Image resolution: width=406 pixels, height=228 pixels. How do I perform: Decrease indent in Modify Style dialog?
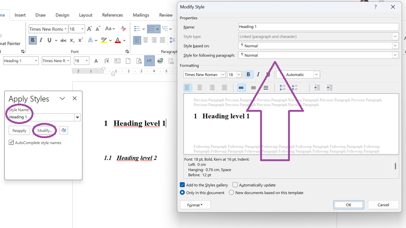[x=317, y=88]
